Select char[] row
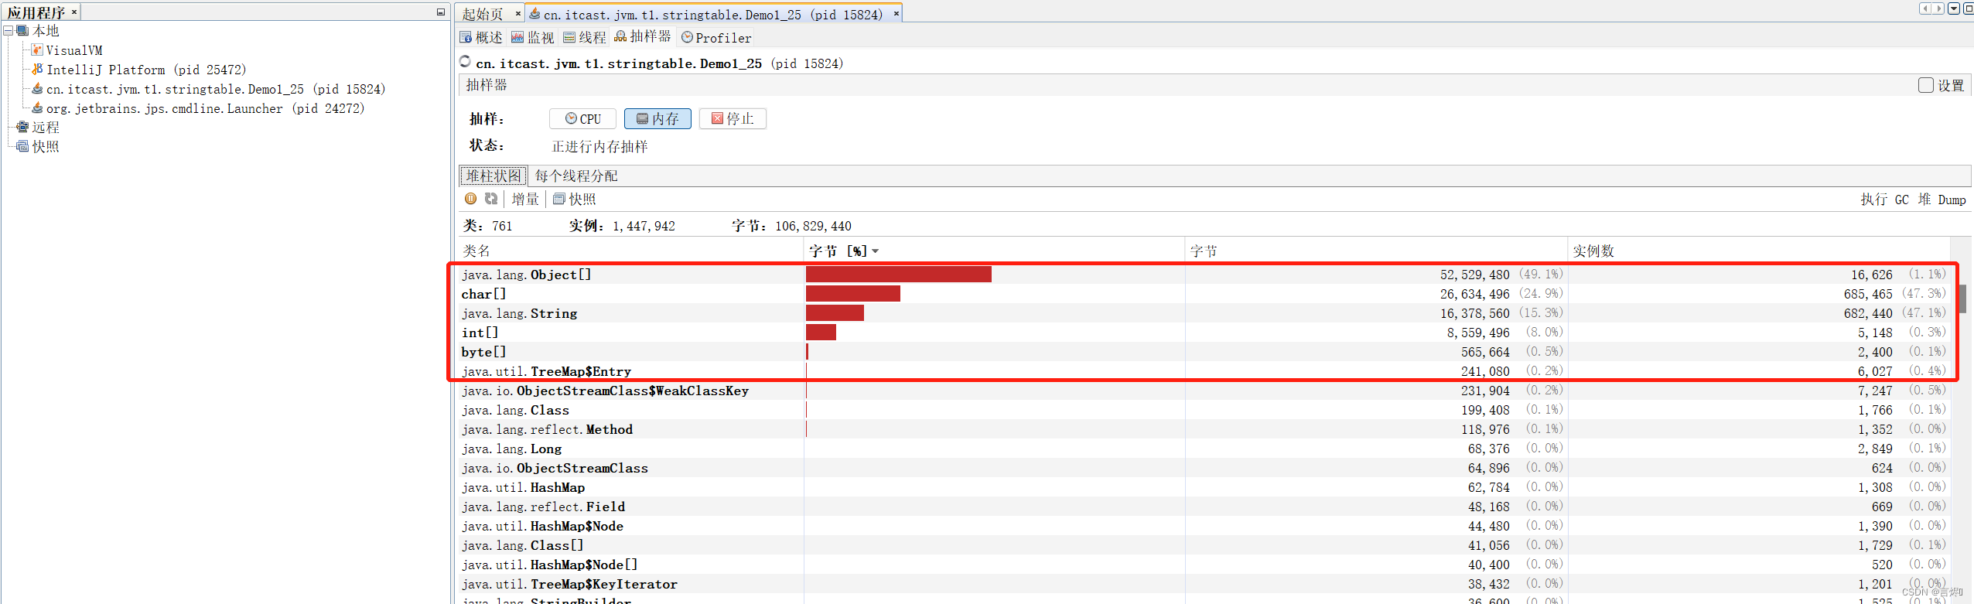Screen dimensions: 1974x604 tap(1204, 294)
